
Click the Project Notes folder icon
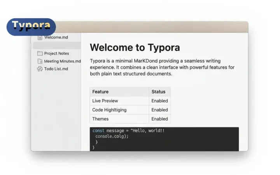point(40,53)
